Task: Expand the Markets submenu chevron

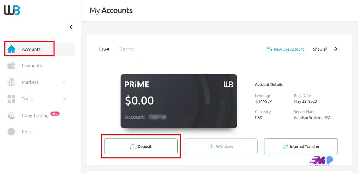Action: point(64,82)
